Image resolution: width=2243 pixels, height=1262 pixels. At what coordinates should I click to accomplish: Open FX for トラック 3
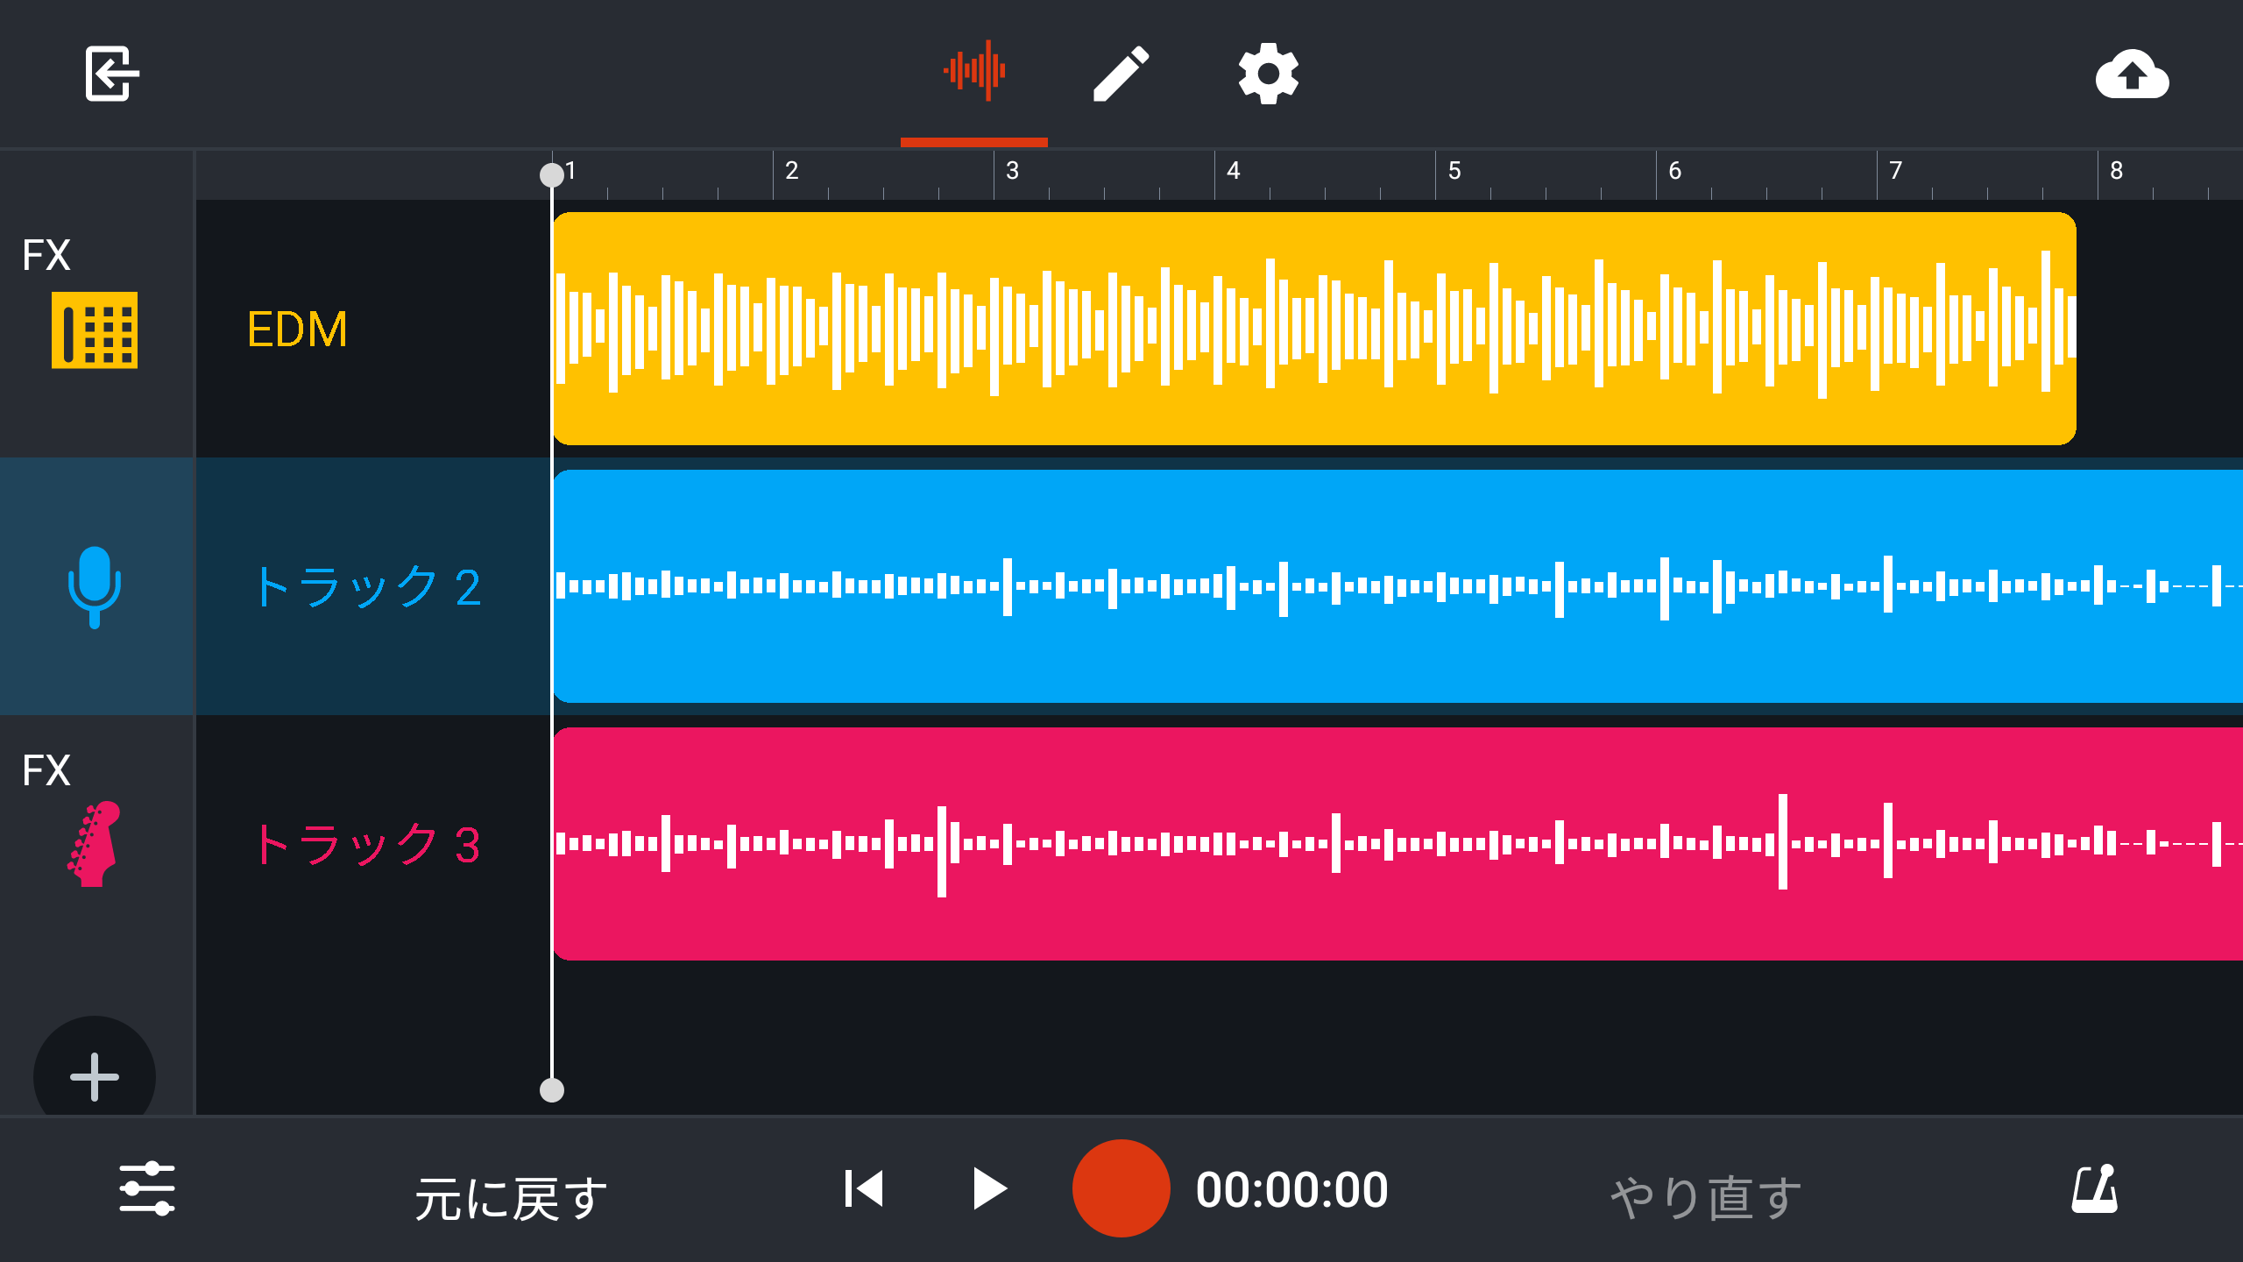[x=46, y=770]
